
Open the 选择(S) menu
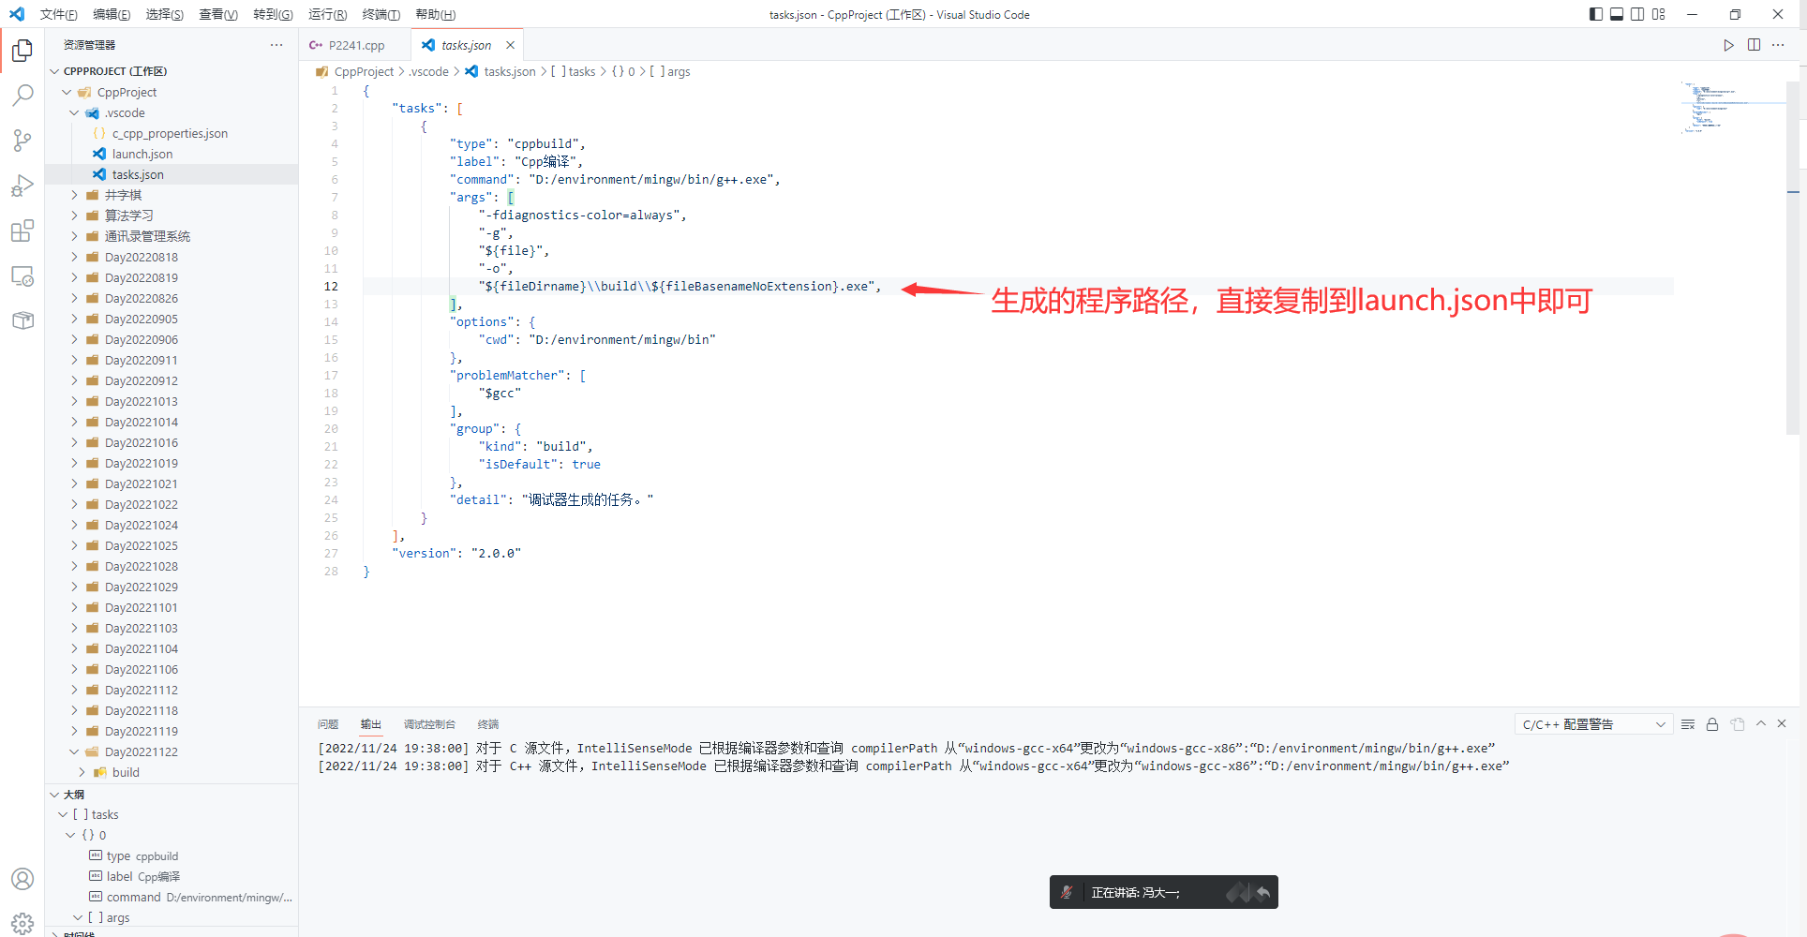[x=165, y=14]
